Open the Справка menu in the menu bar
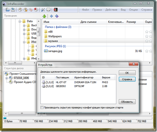157x132 pixels. pyautogui.click(x=147, y=10)
